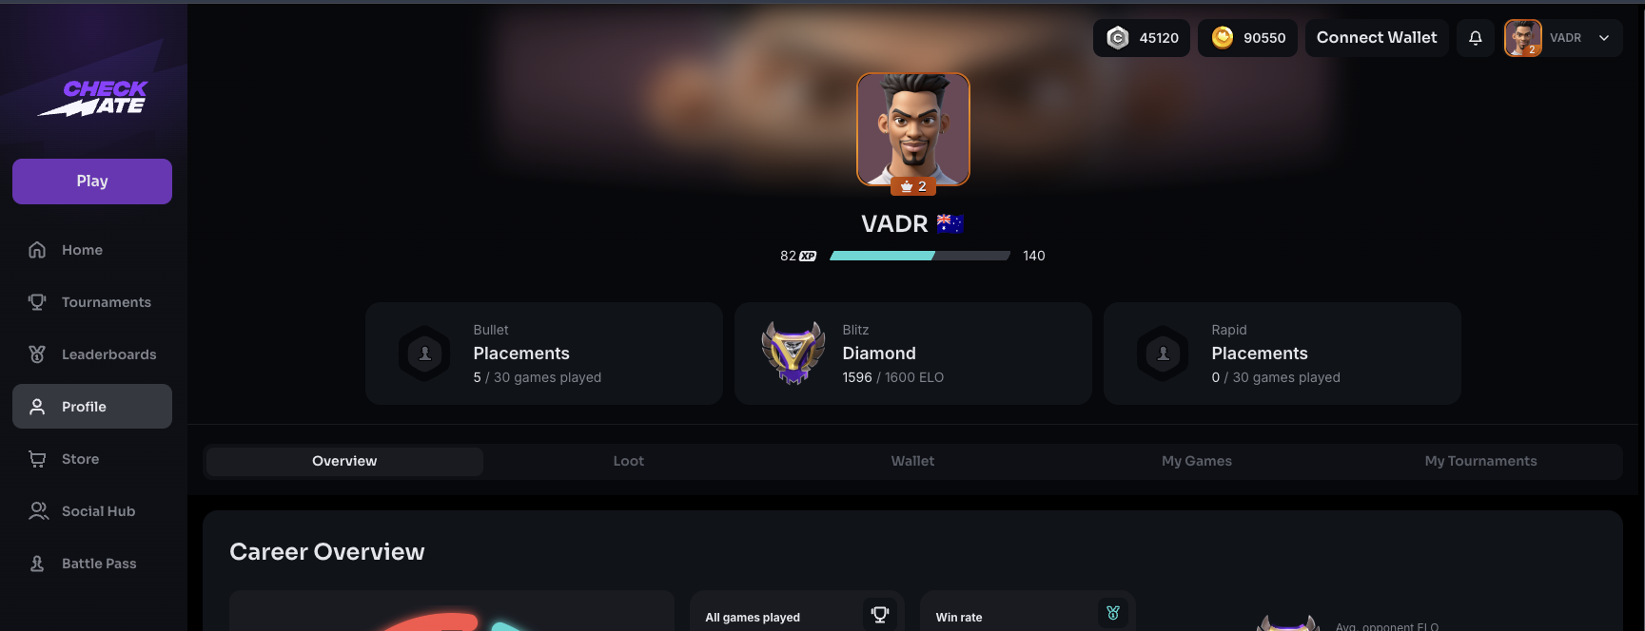Screen dimensions: 1645x631
Task: Open the My Games tab
Action: [1197, 461]
